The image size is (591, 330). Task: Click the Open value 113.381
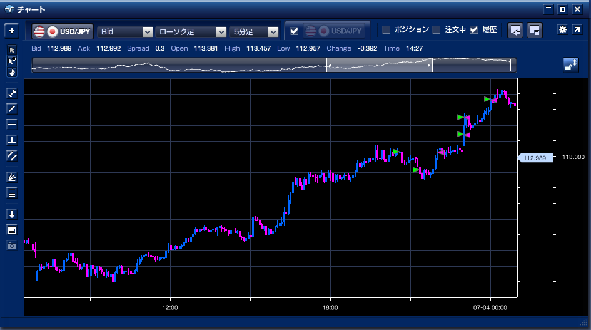click(206, 48)
